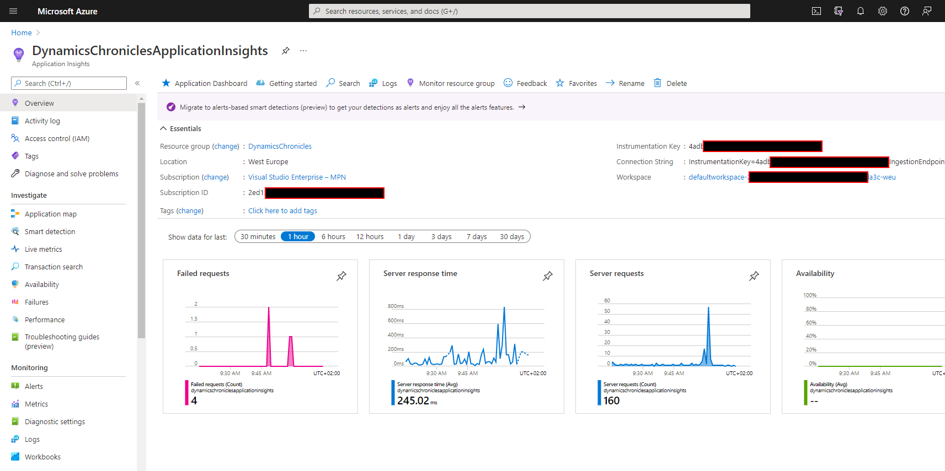This screenshot has width=945, height=471.
Task: Open Transaction search
Action: click(x=68, y=267)
